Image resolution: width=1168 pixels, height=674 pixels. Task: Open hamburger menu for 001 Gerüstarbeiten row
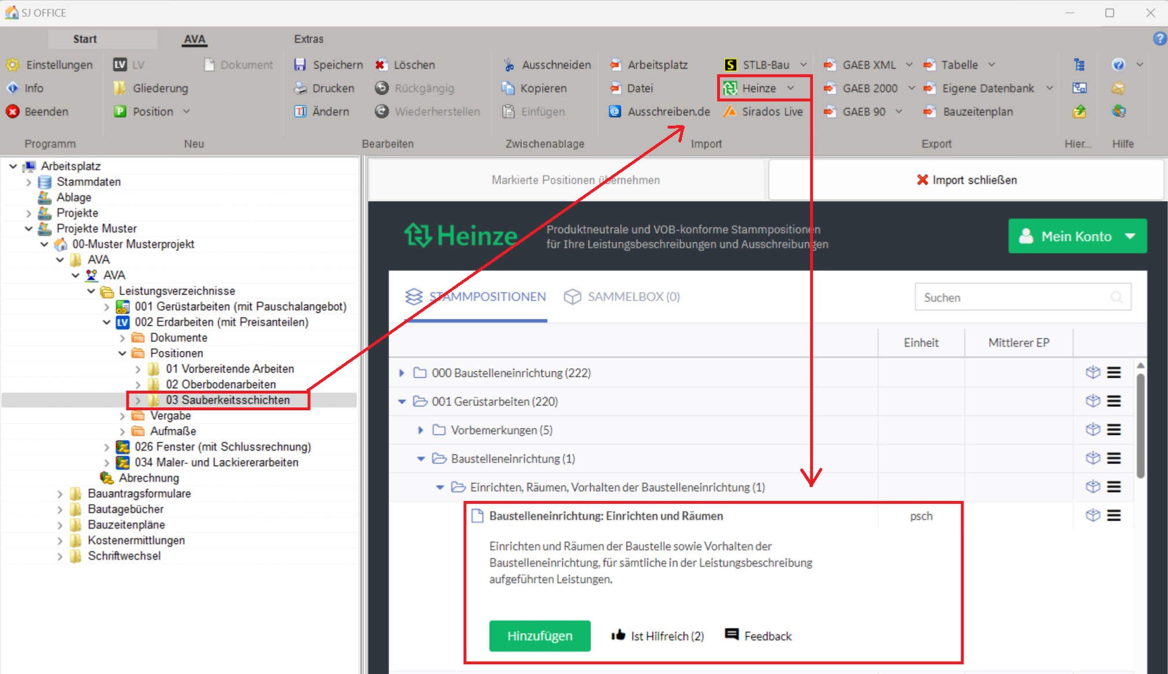[x=1114, y=401]
